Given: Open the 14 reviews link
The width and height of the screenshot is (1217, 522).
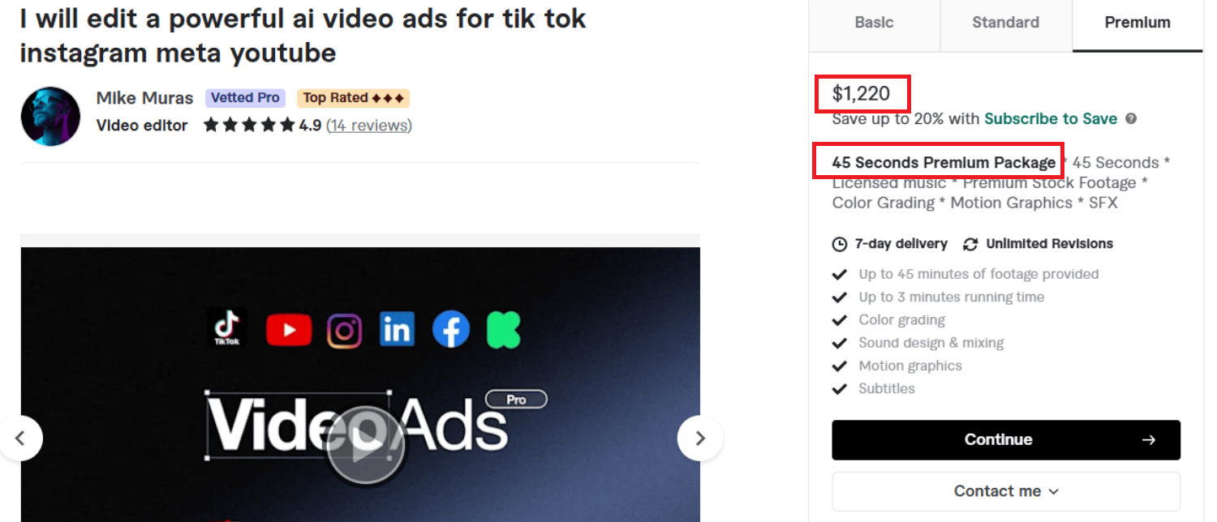Looking at the screenshot, I should click(x=368, y=126).
